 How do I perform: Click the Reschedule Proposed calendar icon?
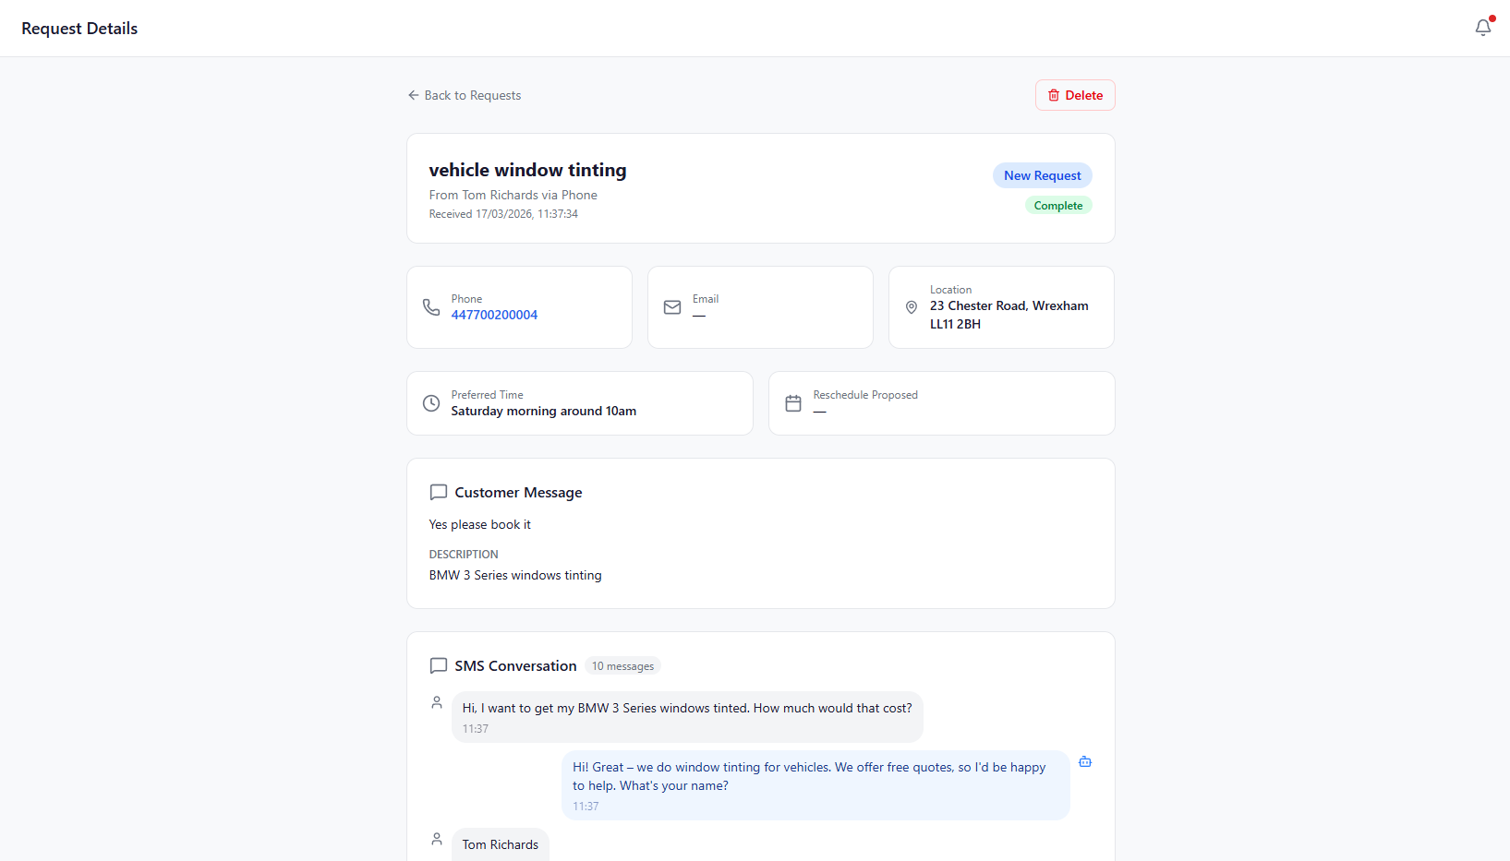(x=793, y=403)
